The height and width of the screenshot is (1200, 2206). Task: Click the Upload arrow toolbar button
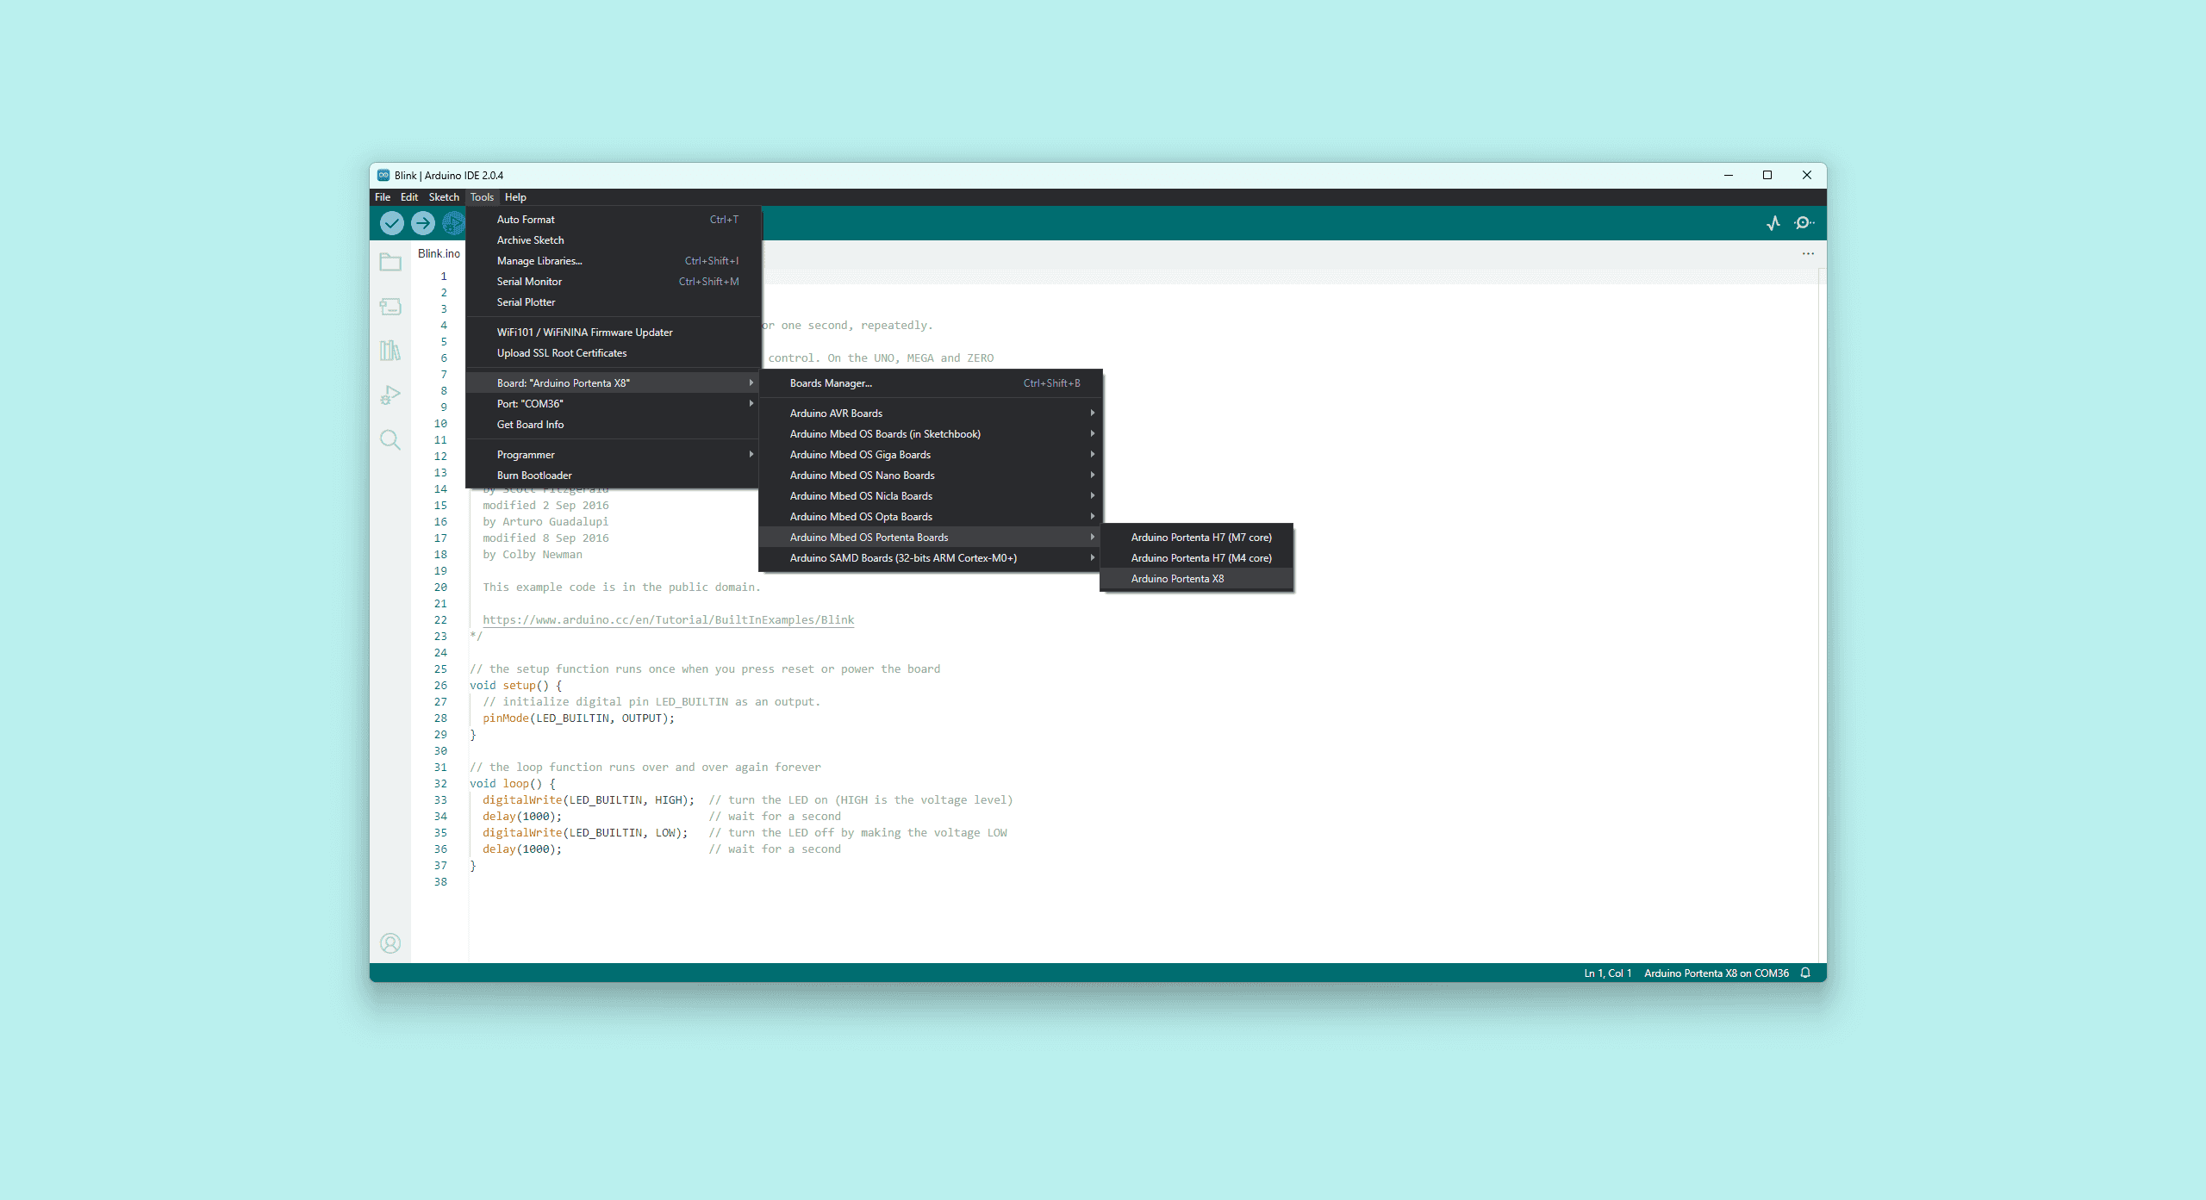click(x=422, y=223)
